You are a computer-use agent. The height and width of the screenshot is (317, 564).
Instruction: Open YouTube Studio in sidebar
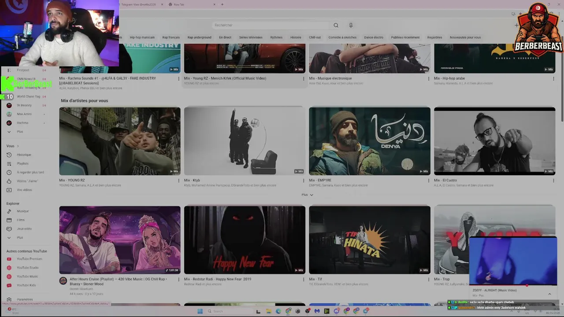click(x=27, y=268)
